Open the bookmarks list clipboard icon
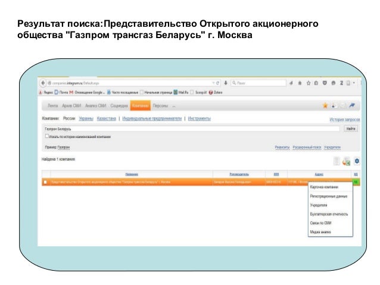Screen dimensions: 380x285 click(x=316, y=83)
